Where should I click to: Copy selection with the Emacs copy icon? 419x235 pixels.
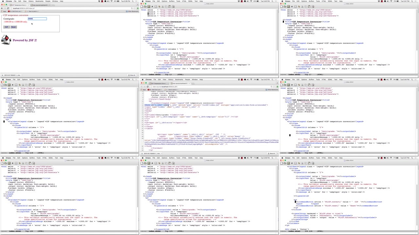coord(166,7)
